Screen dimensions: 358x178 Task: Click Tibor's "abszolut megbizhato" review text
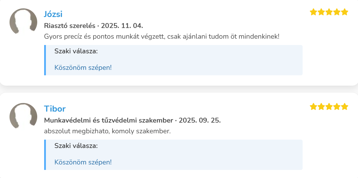pos(107,131)
